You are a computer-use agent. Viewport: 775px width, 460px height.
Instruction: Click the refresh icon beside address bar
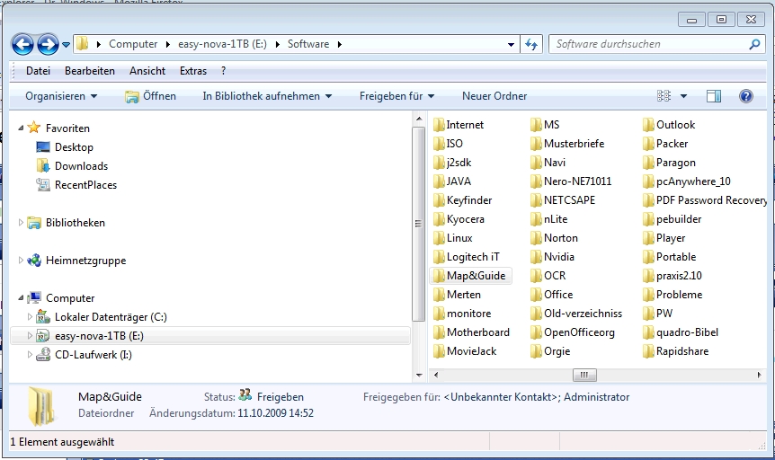pos(531,44)
